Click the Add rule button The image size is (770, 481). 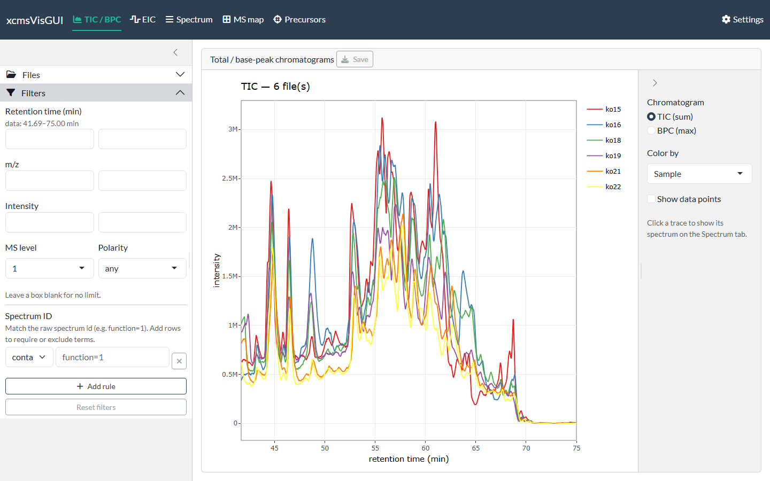pyautogui.click(x=96, y=386)
